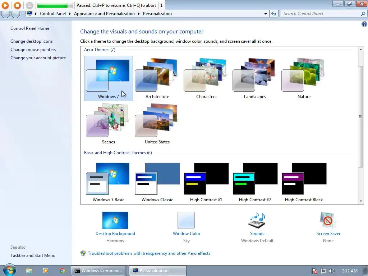
Task: Click the theme list scroll up arrow
Action: coord(361,50)
